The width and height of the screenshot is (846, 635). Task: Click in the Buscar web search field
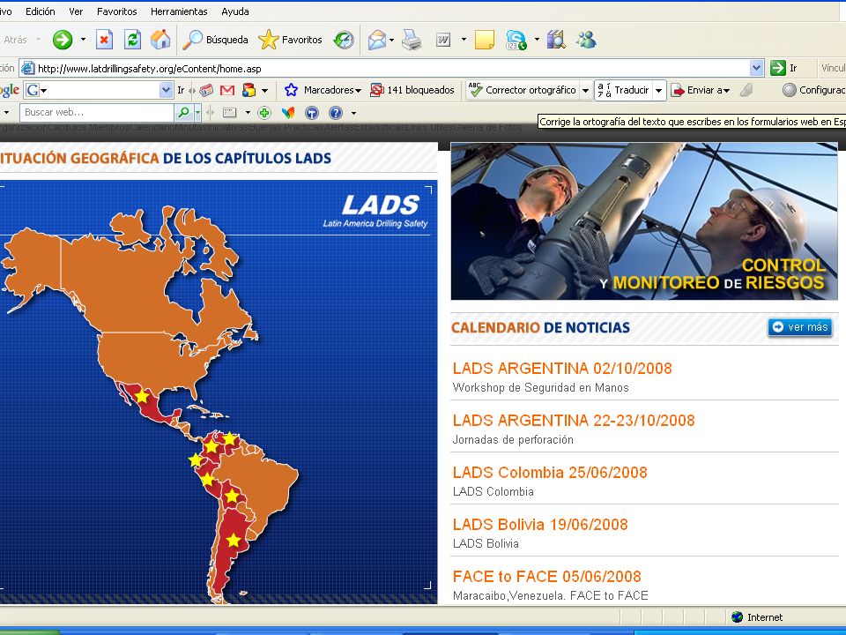[97, 112]
